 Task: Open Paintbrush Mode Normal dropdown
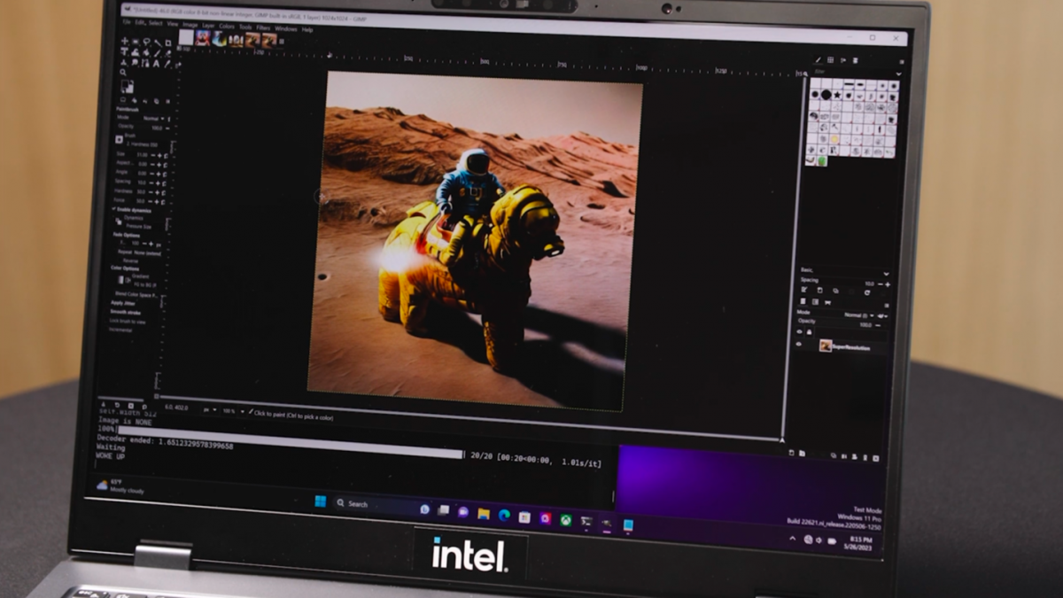click(x=154, y=119)
